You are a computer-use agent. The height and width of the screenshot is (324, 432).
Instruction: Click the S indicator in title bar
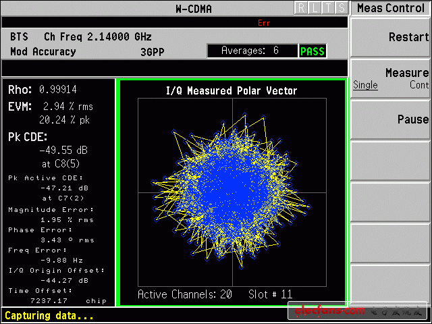pos(342,7)
